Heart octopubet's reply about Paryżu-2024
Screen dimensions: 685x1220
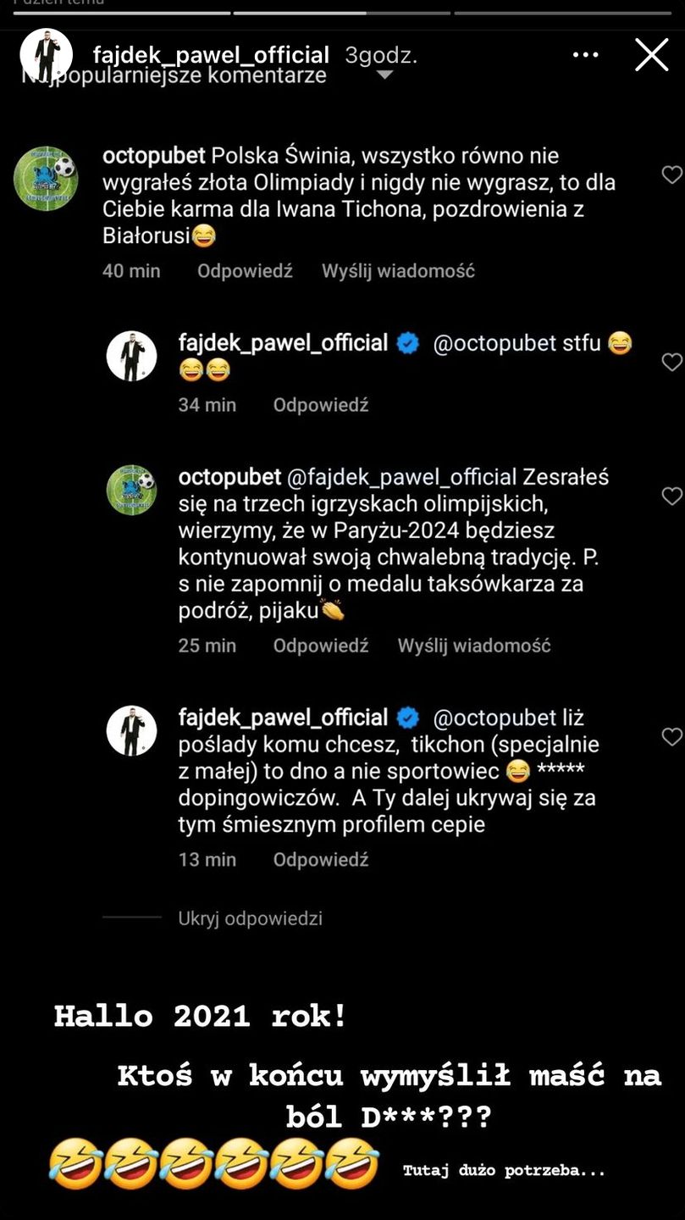[x=671, y=496]
